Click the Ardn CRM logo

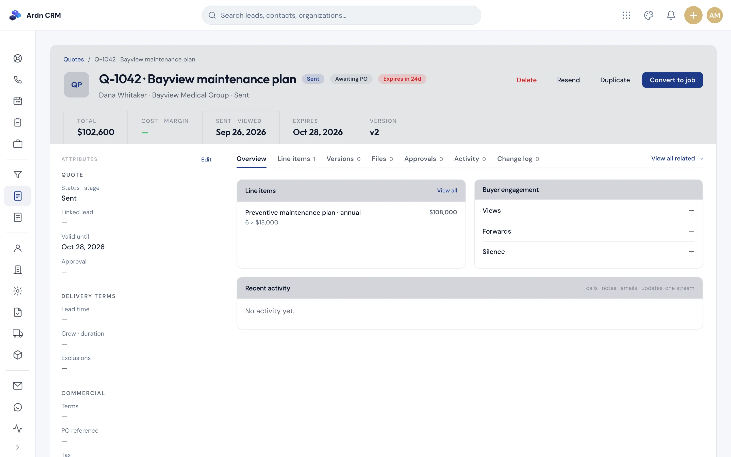35,15
